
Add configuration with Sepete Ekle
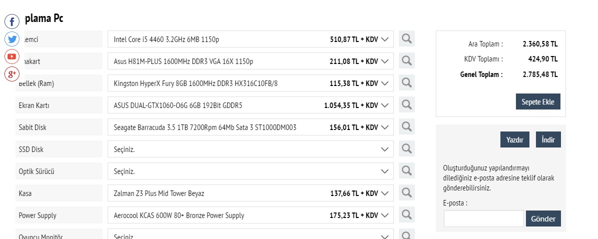pyautogui.click(x=538, y=102)
